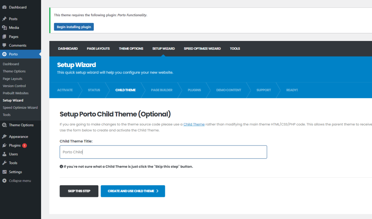Click the Porto Functionality plugin name
The width and height of the screenshot is (372, 219).
point(132,15)
